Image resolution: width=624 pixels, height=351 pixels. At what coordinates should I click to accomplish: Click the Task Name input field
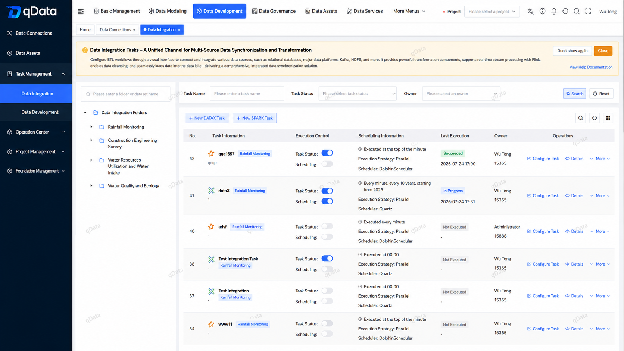tap(247, 94)
